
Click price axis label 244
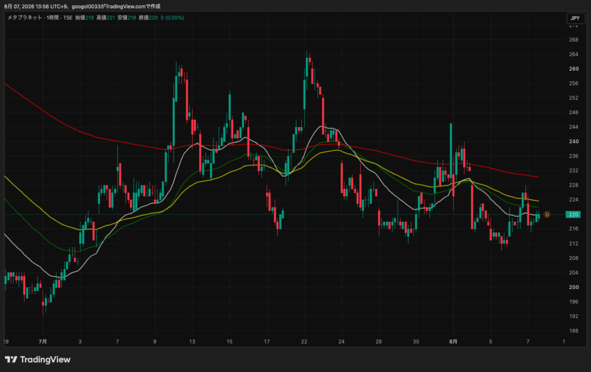pos(574,127)
